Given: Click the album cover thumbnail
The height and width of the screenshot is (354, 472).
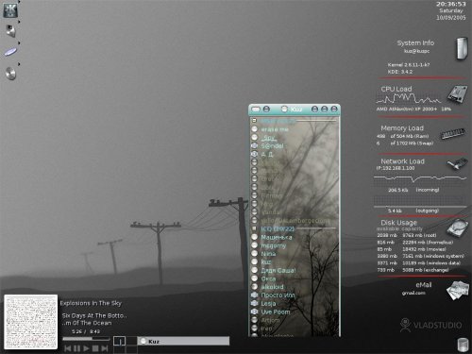Looking at the screenshot, I should point(31,322).
